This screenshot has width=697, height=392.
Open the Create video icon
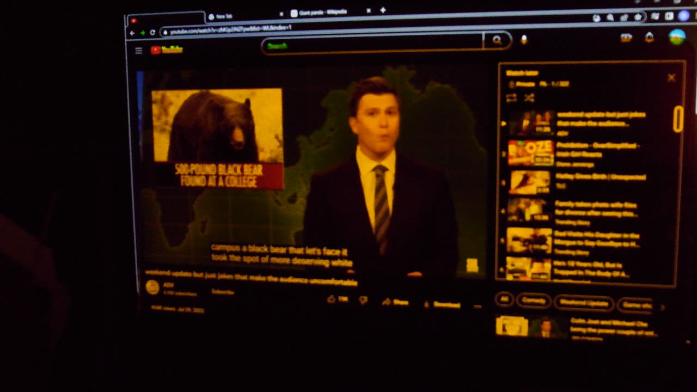tap(626, 38)
